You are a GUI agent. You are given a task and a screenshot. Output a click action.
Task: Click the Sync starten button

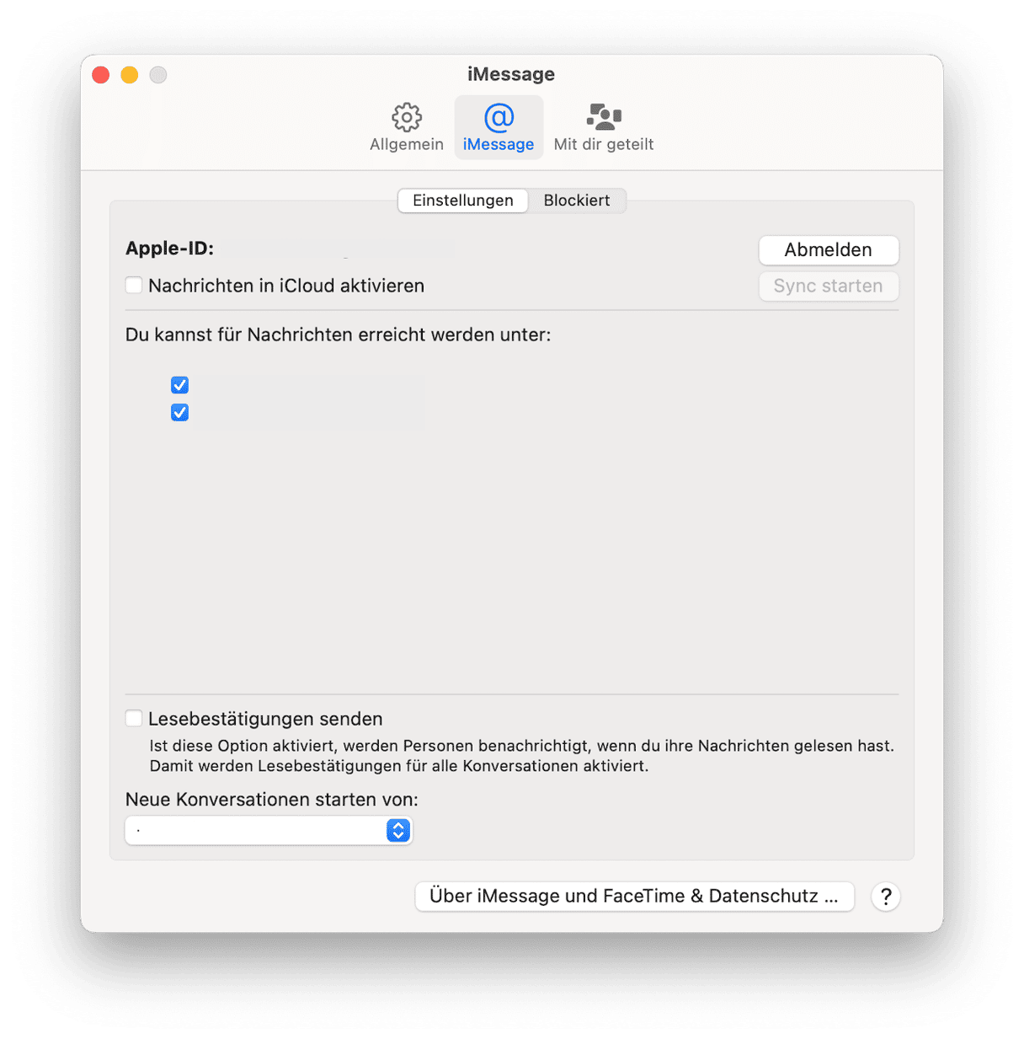coord(829,287)
